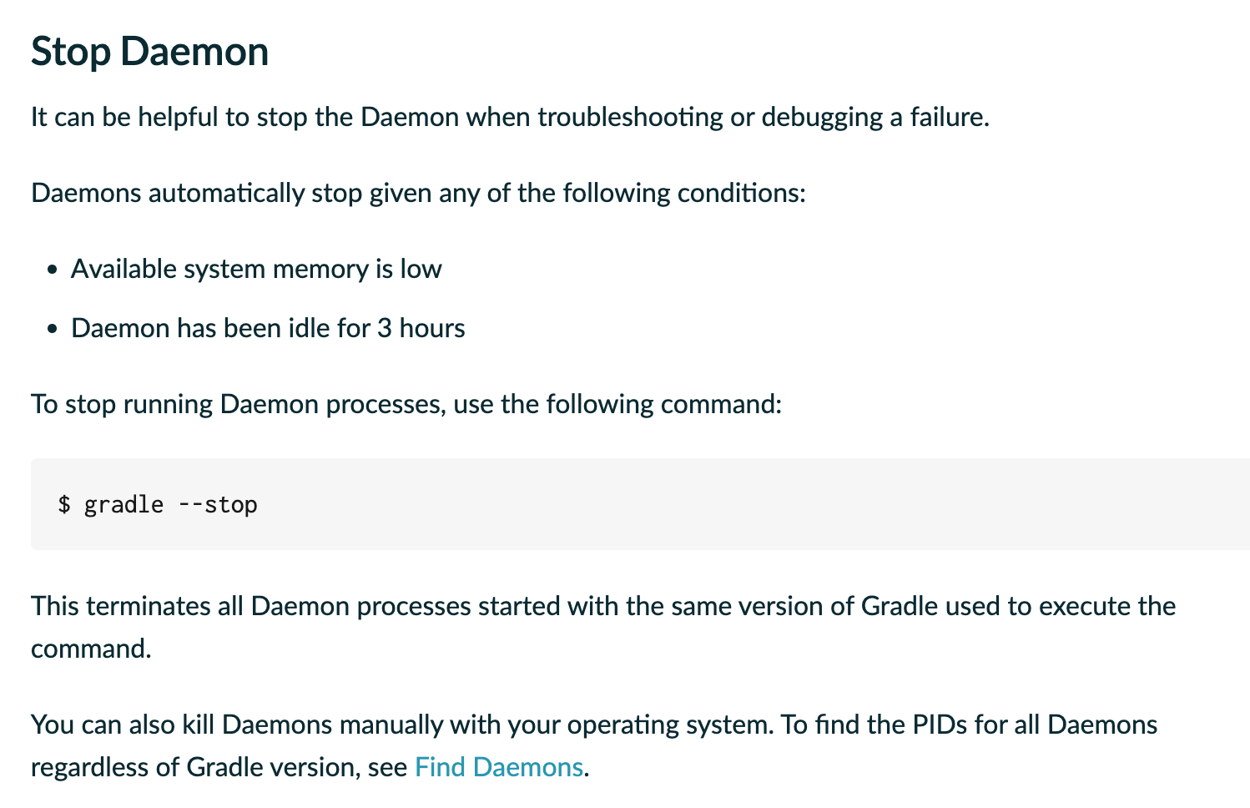Click the Daemons automatically stop sentence

419,193
